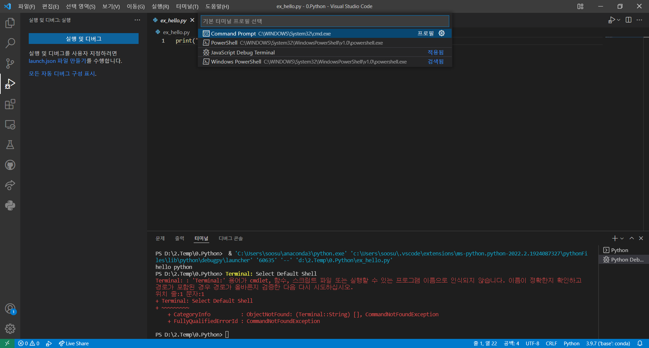This screenshot has height=348, width=649.
Task: Change encoding via UTF-8 status item
Action: pyautogui.click(x=532, y=343)
